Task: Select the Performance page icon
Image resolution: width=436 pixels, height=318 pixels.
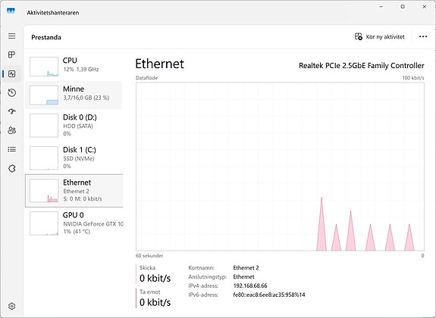Action: (x=11, y=73)
